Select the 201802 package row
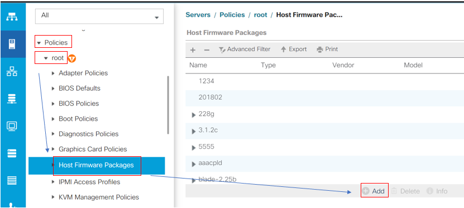 pyautogui.click(x=324, y=97)
